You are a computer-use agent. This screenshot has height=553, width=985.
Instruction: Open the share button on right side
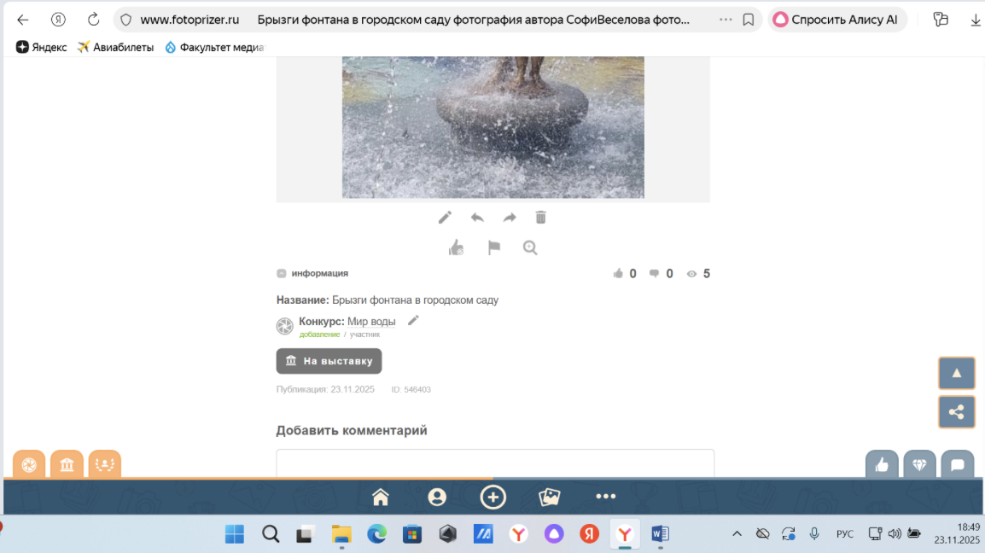956,412
